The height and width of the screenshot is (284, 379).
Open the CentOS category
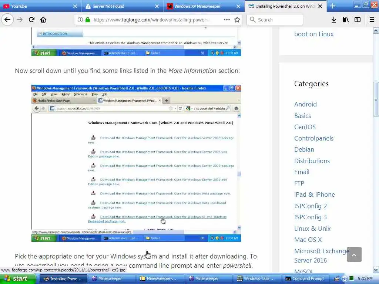click(x=305, y=127)
